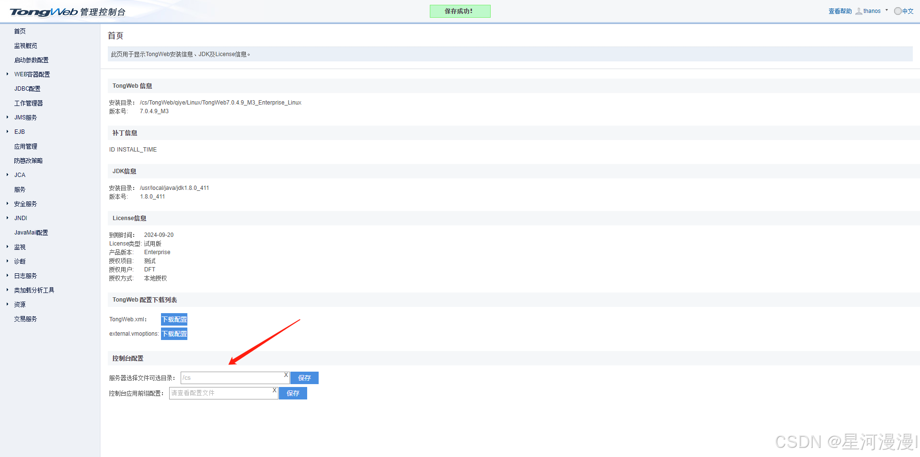Expand the 日志服务 tree arrow
Screen dimensions: 920x457
7,275
